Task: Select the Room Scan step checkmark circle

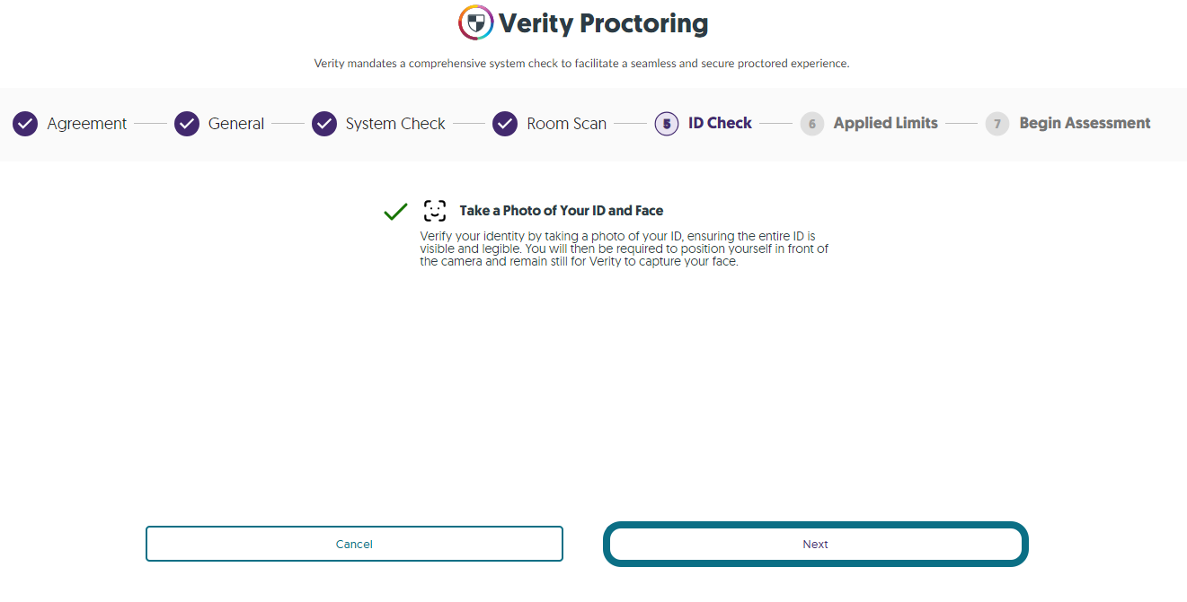Action: point(505,124)
